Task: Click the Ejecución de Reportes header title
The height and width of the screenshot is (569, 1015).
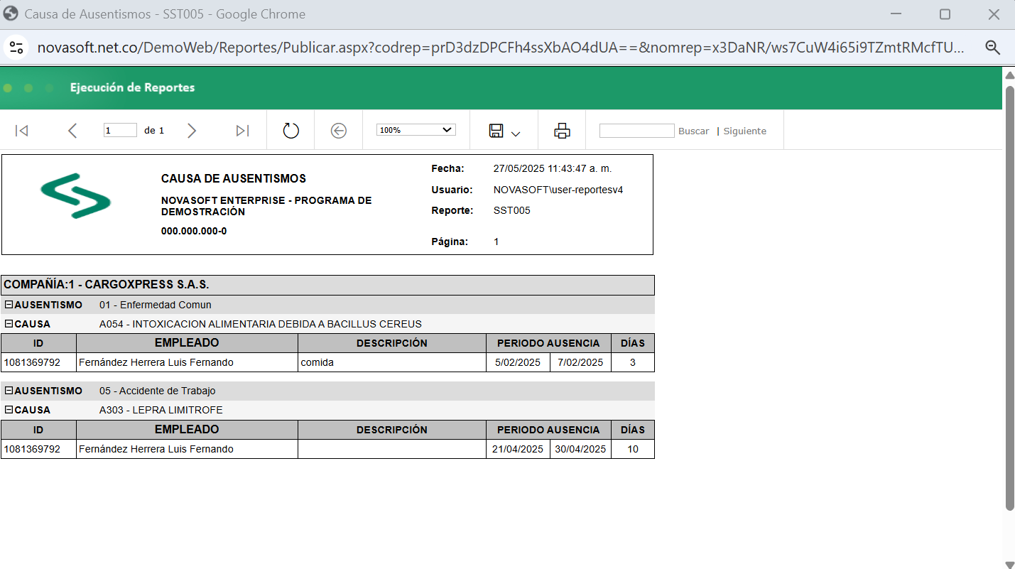Action: coord(132,87)
